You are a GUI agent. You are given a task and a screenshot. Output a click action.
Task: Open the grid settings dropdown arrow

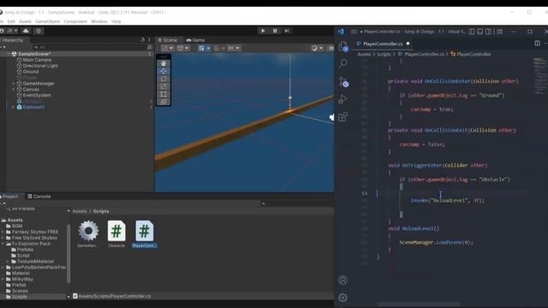(208, 48)
